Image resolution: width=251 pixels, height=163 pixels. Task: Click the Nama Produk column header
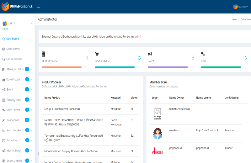pos(52,98)
